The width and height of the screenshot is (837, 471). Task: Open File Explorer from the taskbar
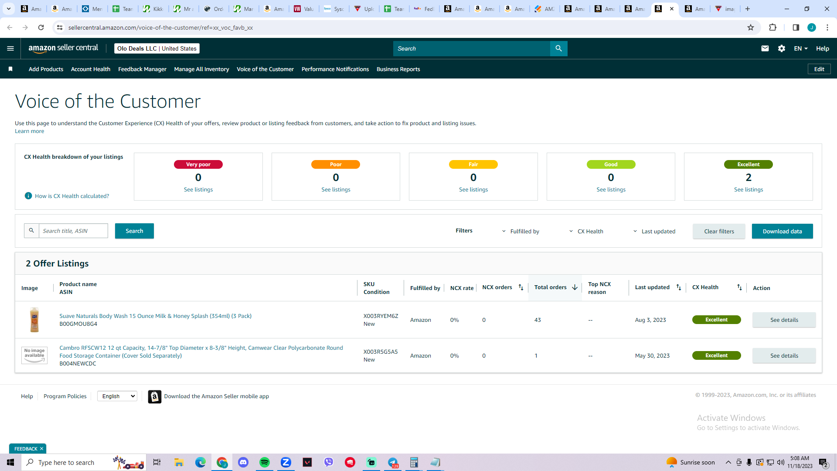(179, 462)
